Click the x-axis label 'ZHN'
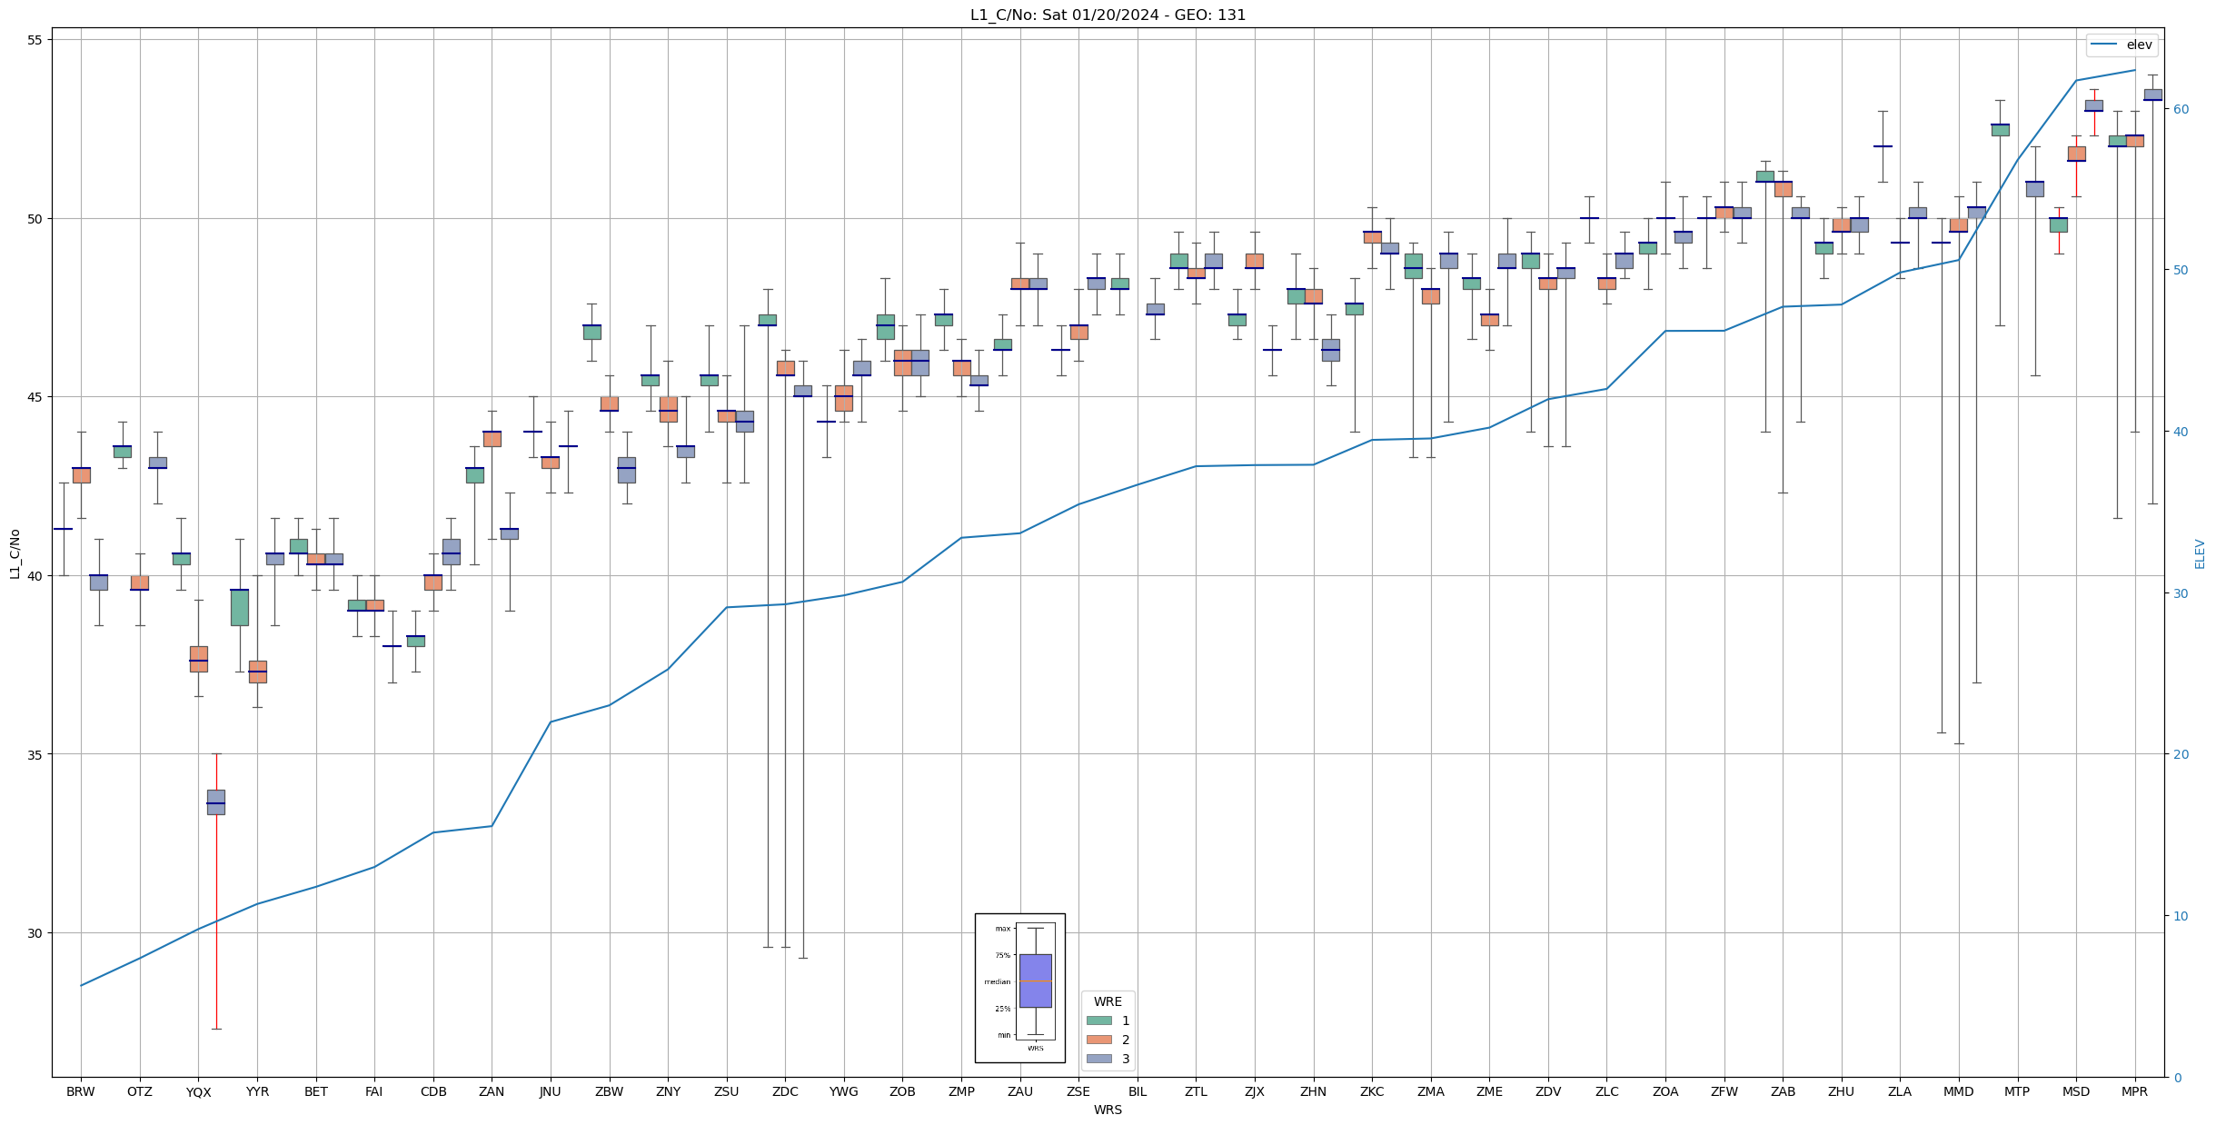Viewport: 2216px width, 1125px height. 1313,1091
